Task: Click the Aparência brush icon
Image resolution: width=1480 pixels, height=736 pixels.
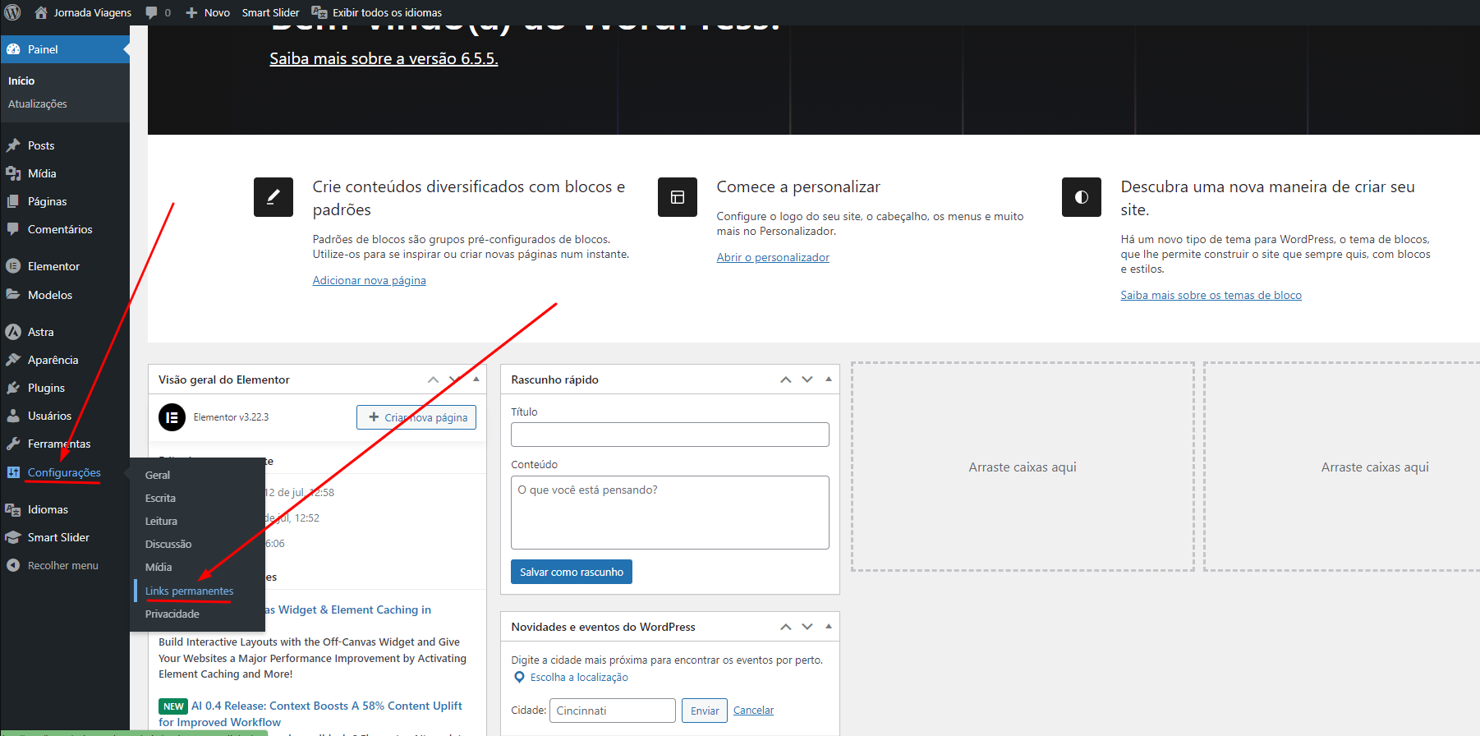Action: pos(13,360)
